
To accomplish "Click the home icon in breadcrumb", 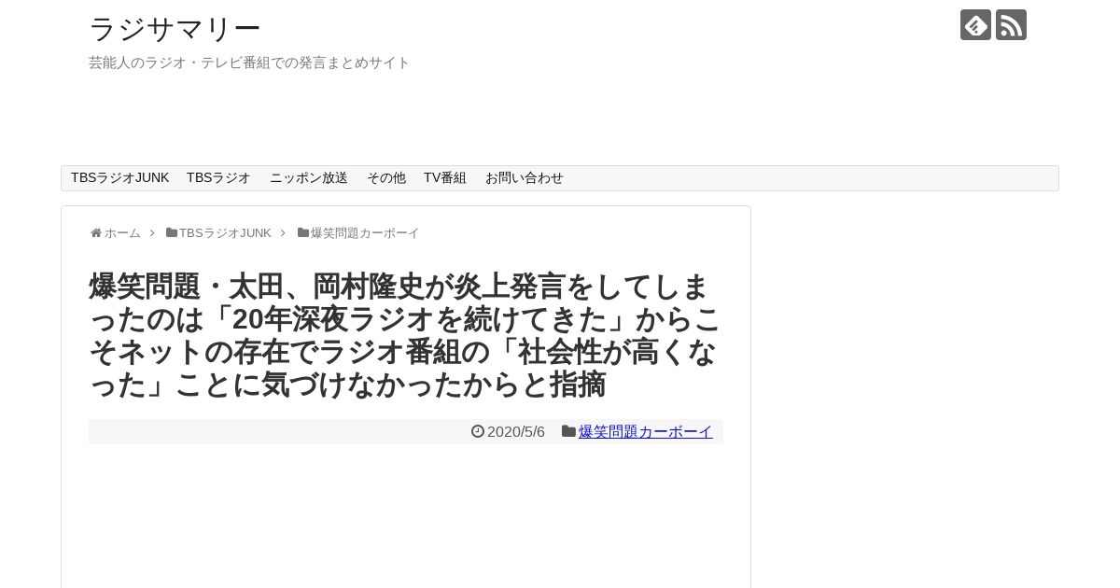I will [x=96, y=233].
